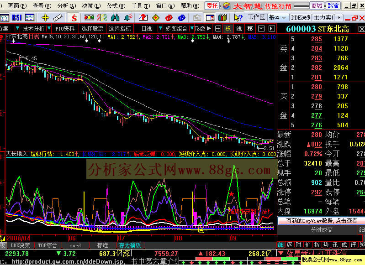The width and height of the screenshot is (365, 265).
Task: Close the 600003 quote panel X box
Action: [361, 29]
